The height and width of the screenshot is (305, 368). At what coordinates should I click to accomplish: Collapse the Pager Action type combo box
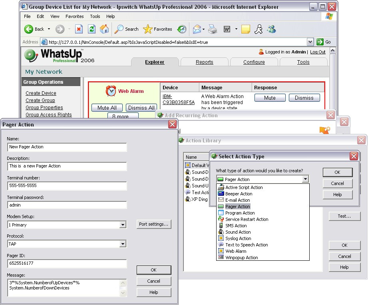point(305,179)
